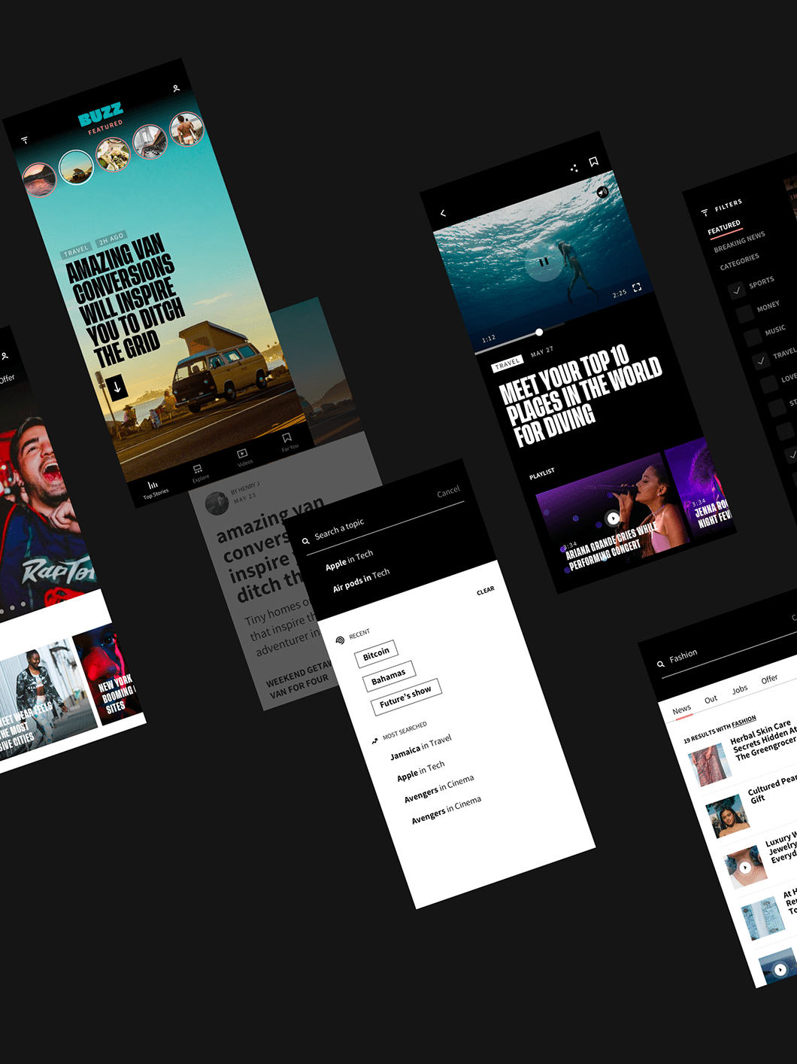Viewport: 797px width, 1064px height.
Task: Open bridge story circle thumbnail
Action: (x=150, y=141)
